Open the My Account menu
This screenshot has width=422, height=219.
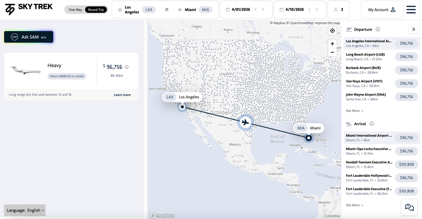382,10
